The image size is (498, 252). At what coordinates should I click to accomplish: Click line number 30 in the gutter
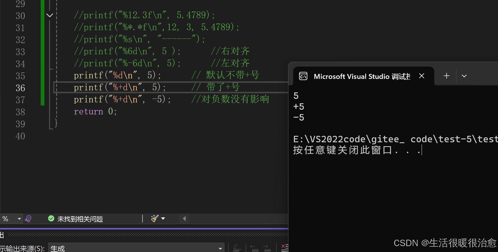click(x=20, y=16)
